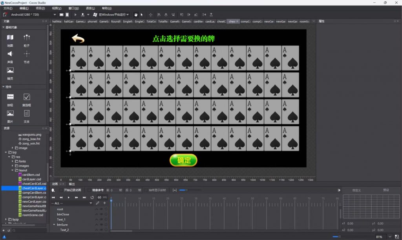Expand the byzp folder in resources
Image resolution: width=402 pixels, height=240 pixels.
(6, 220)
